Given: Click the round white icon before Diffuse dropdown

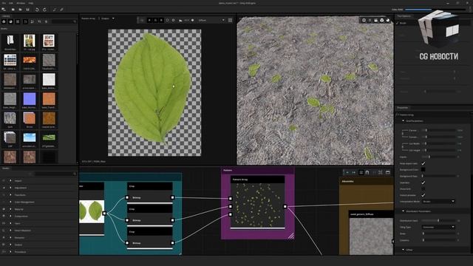Looking at the screenshot, I should [x=192, y=20].
